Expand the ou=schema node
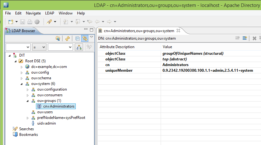This screenshot has height=145, width=261. [x=21, y=78]
